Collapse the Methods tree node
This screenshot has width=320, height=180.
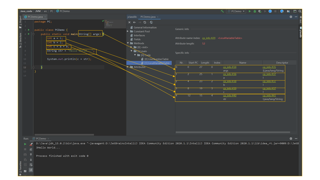point(128,43)
